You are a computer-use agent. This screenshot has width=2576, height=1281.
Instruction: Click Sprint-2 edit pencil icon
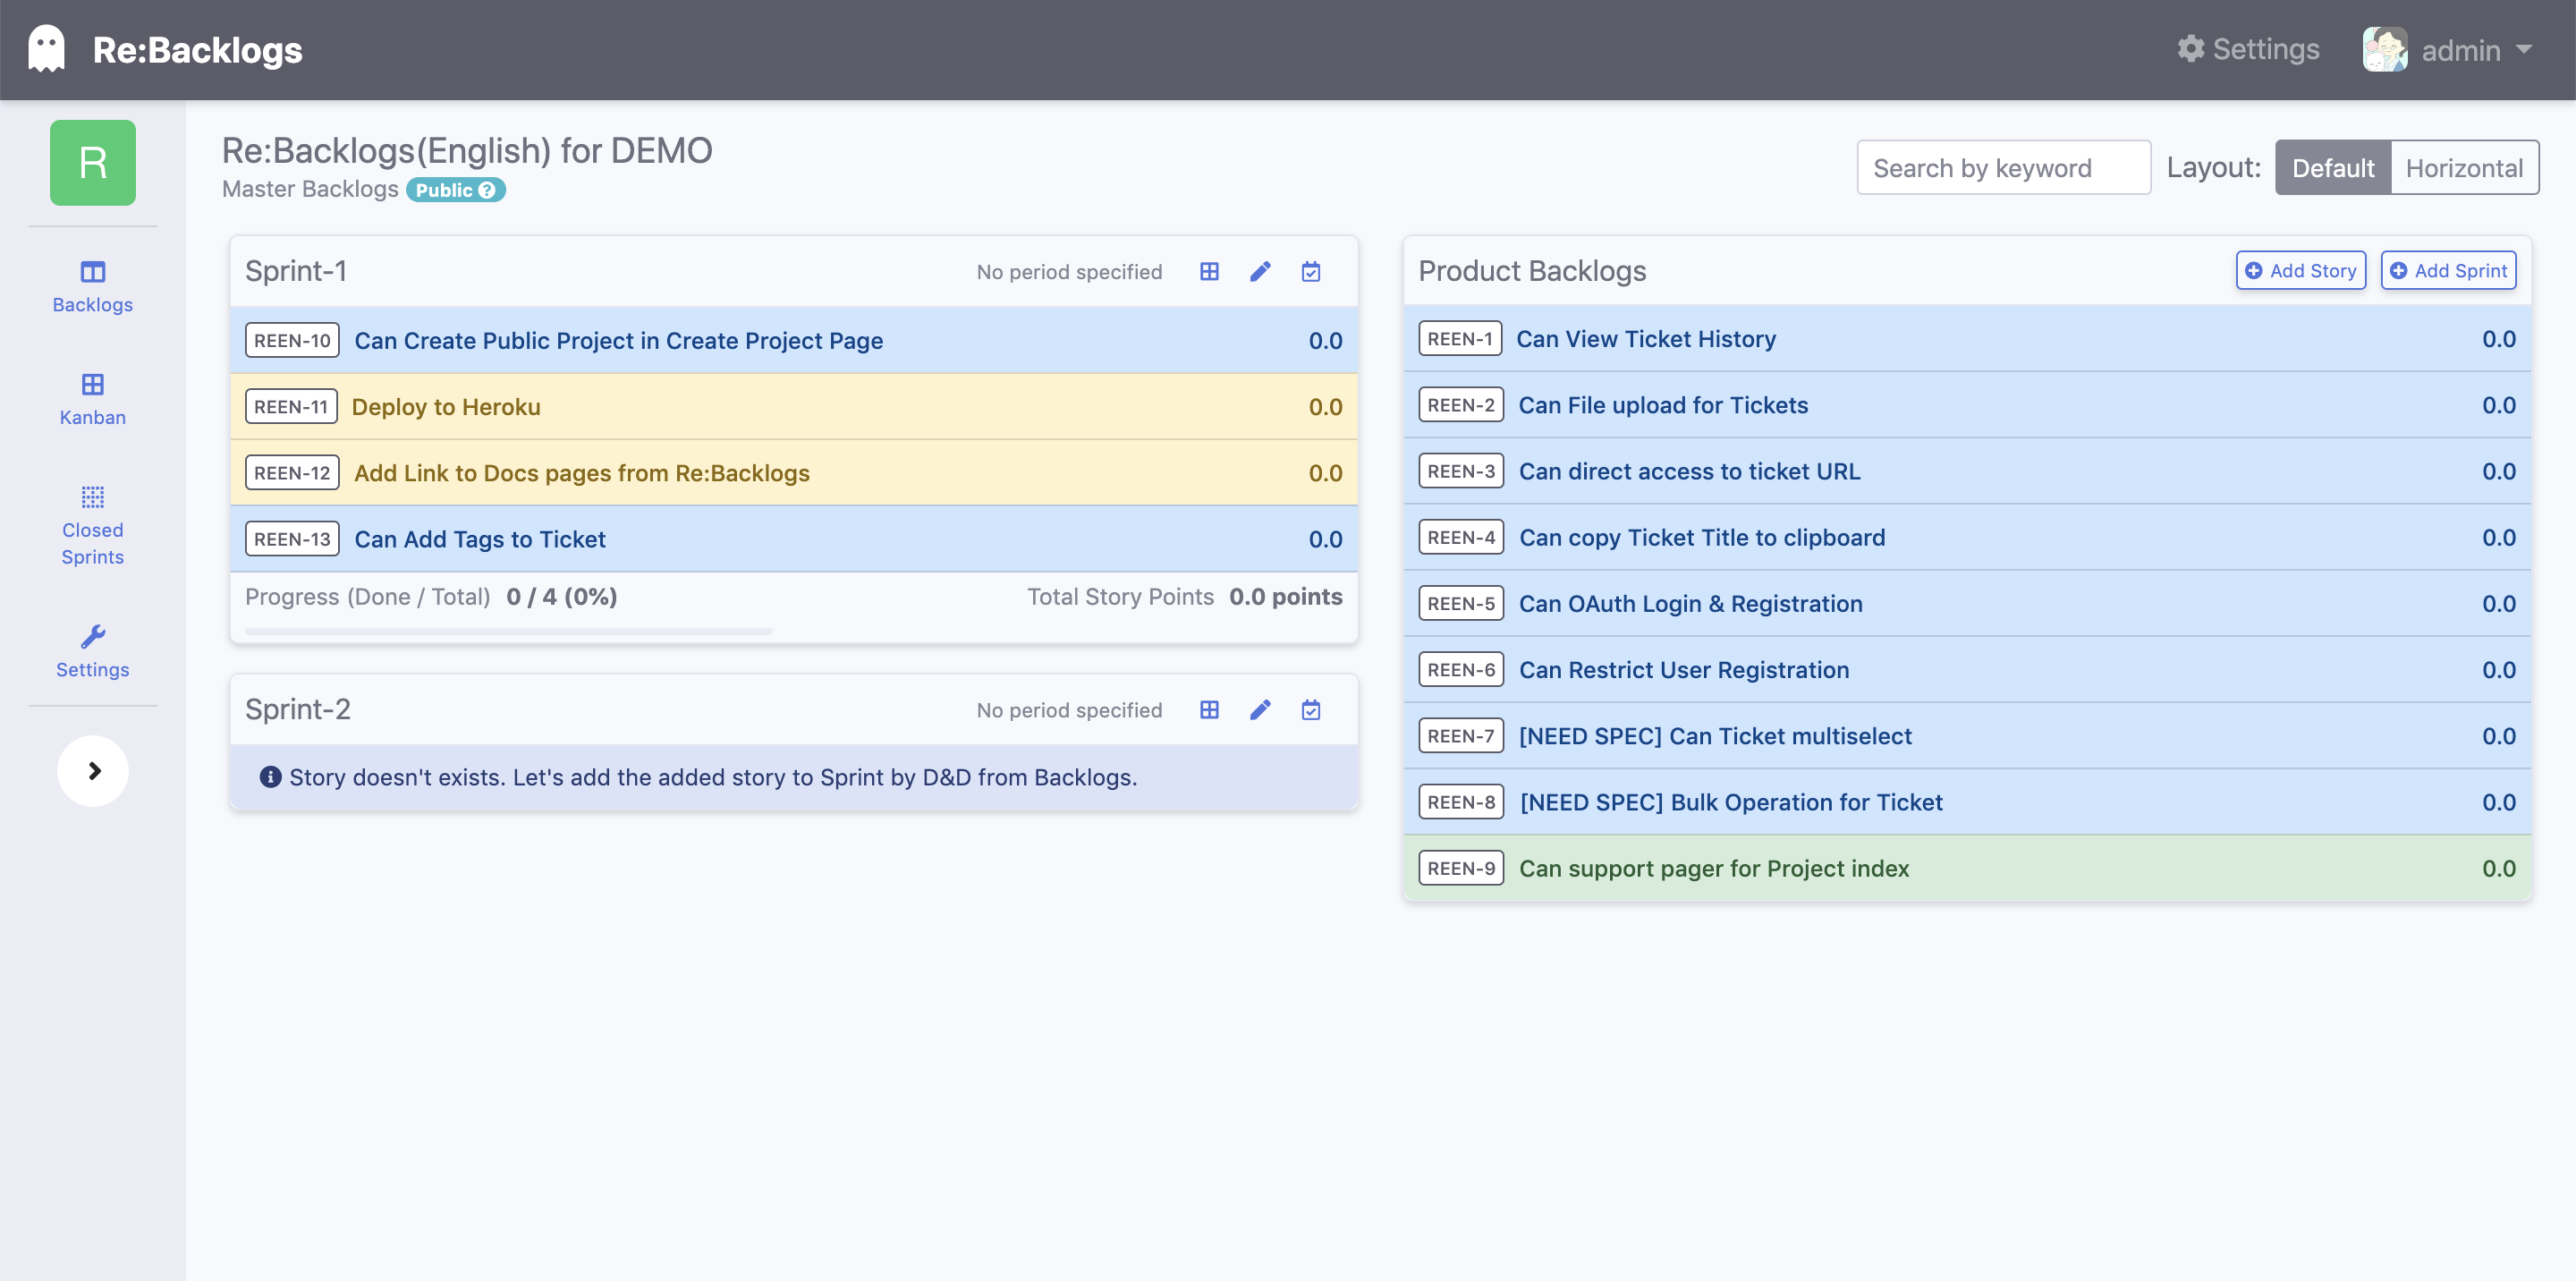1260,709
